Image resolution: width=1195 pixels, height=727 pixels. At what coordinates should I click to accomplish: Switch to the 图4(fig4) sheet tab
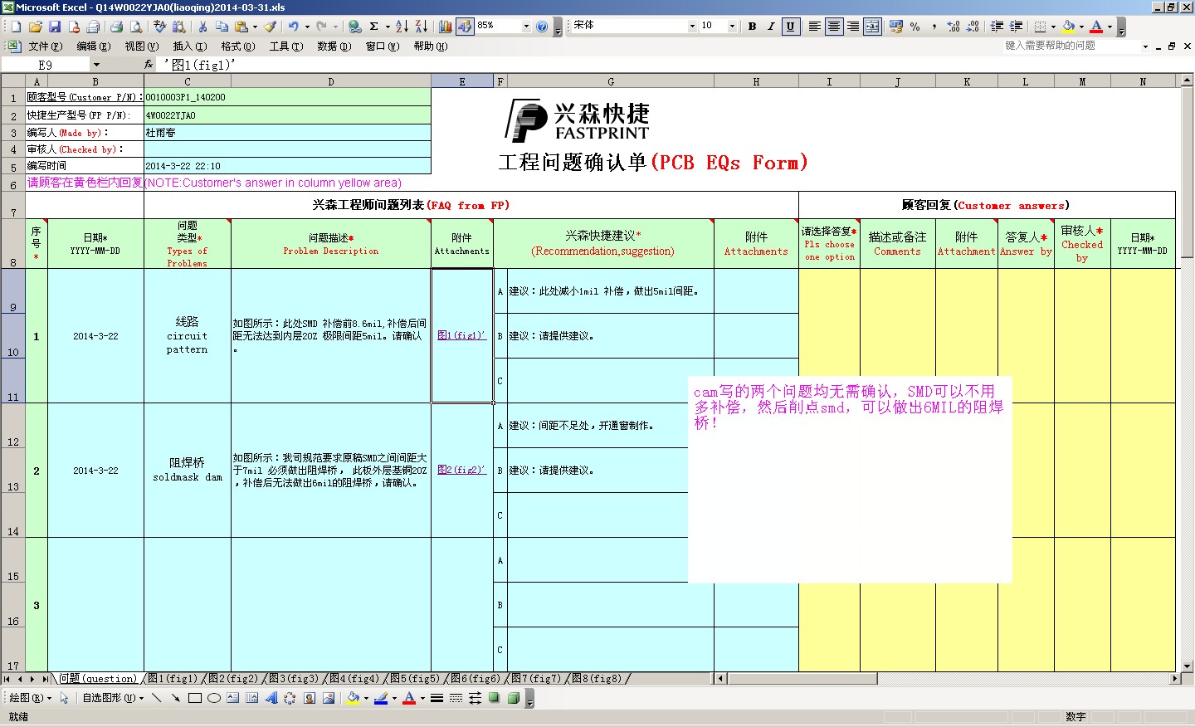pyautogui.click(x=354, y=679)
